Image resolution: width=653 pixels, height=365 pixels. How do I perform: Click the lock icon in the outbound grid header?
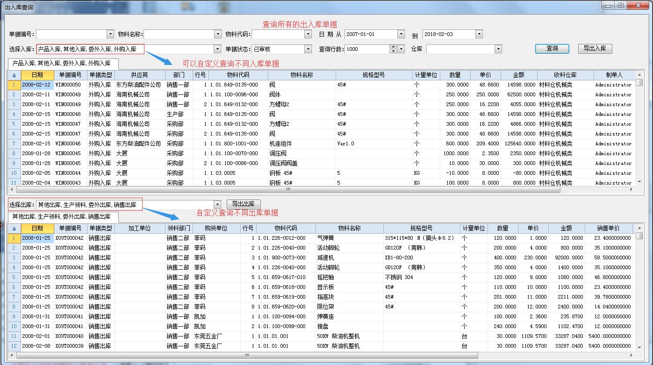[x=14, y=229]
